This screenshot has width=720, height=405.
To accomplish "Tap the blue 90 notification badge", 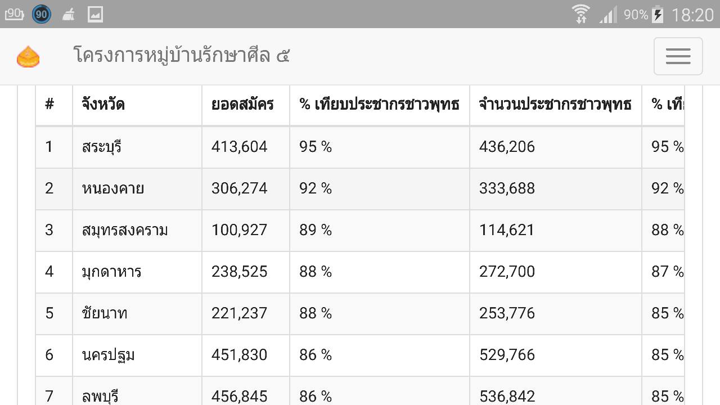I will pyautogui.click(x=41, y=14).
